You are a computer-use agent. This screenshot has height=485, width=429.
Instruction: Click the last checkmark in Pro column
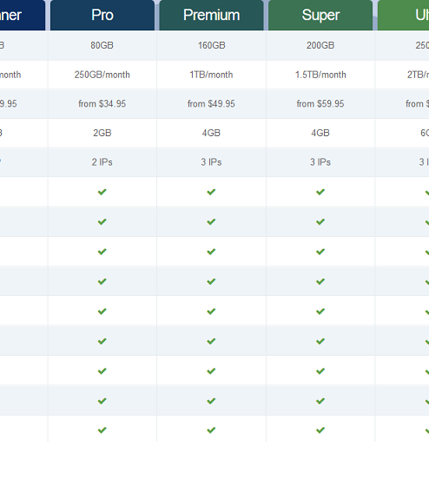102,430
